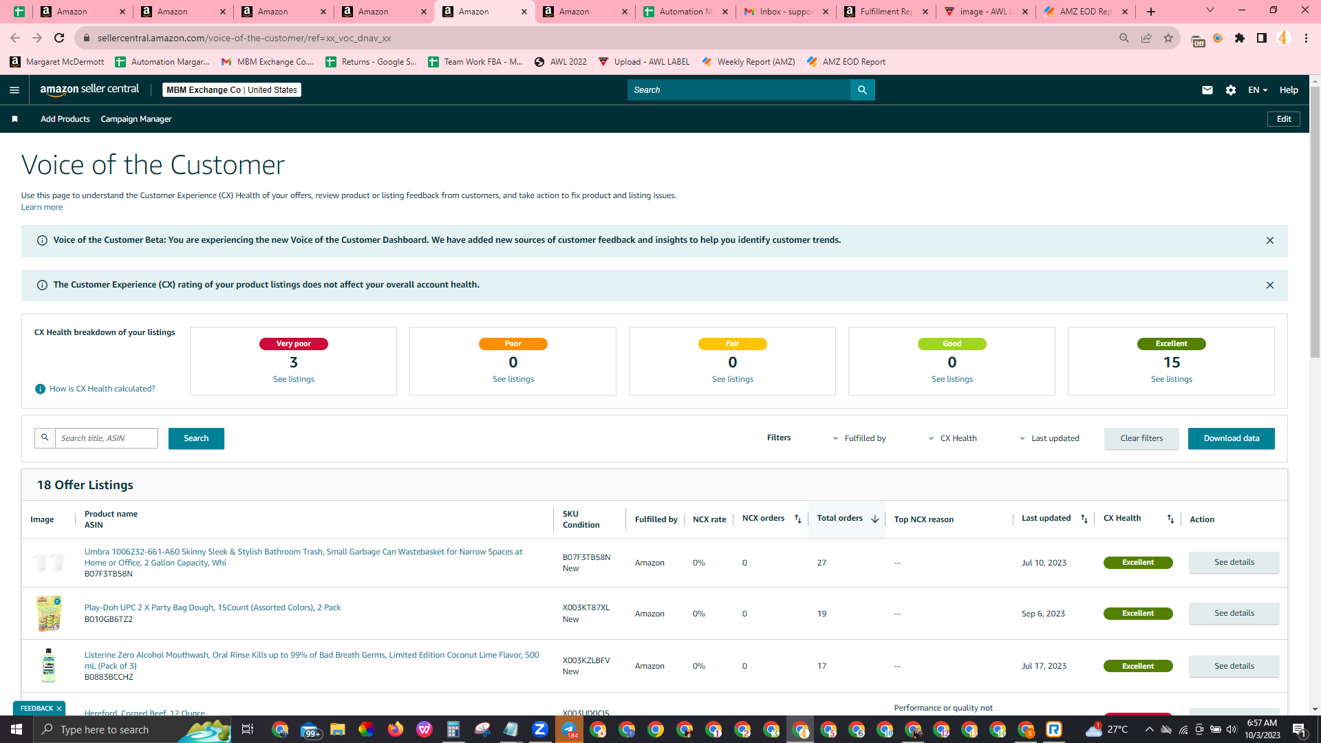1321x743 pixels.
Task: Sort by CX Health column arrows
Action: (1170, 519)
